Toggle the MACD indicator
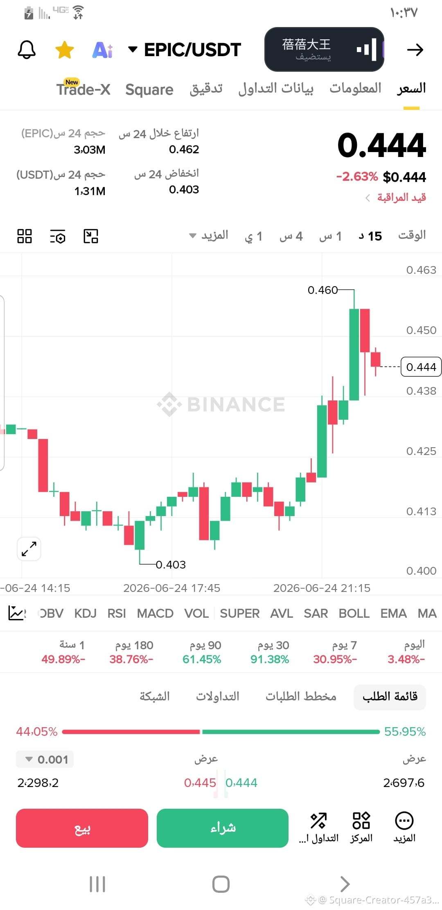Viewport: 442px width, 910px height. pos(155,613)
